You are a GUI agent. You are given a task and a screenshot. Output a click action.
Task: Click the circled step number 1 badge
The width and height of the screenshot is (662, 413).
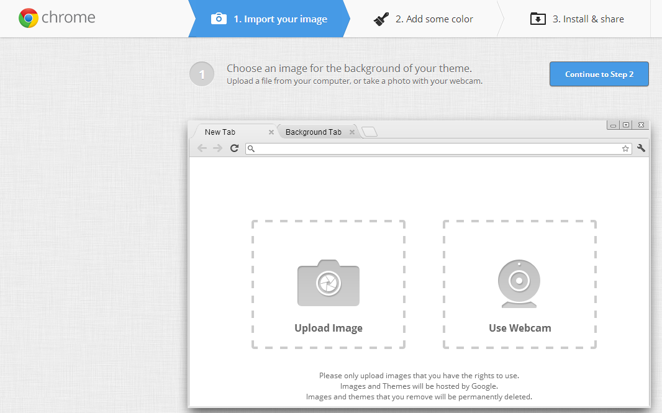pyautogui.click(x=202, y=74)
